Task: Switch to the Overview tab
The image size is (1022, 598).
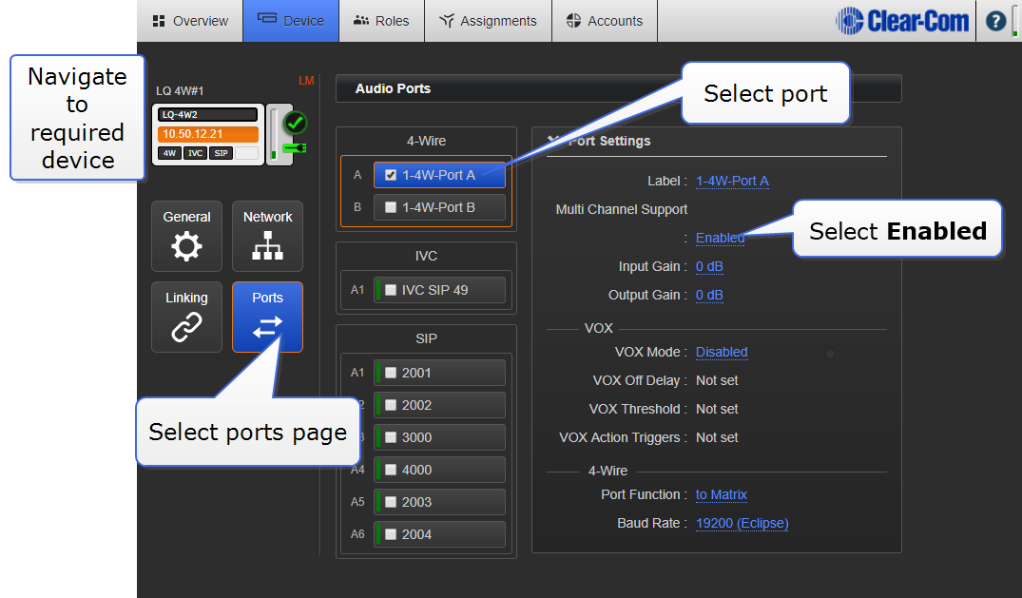Action: (x=190, y=21)
